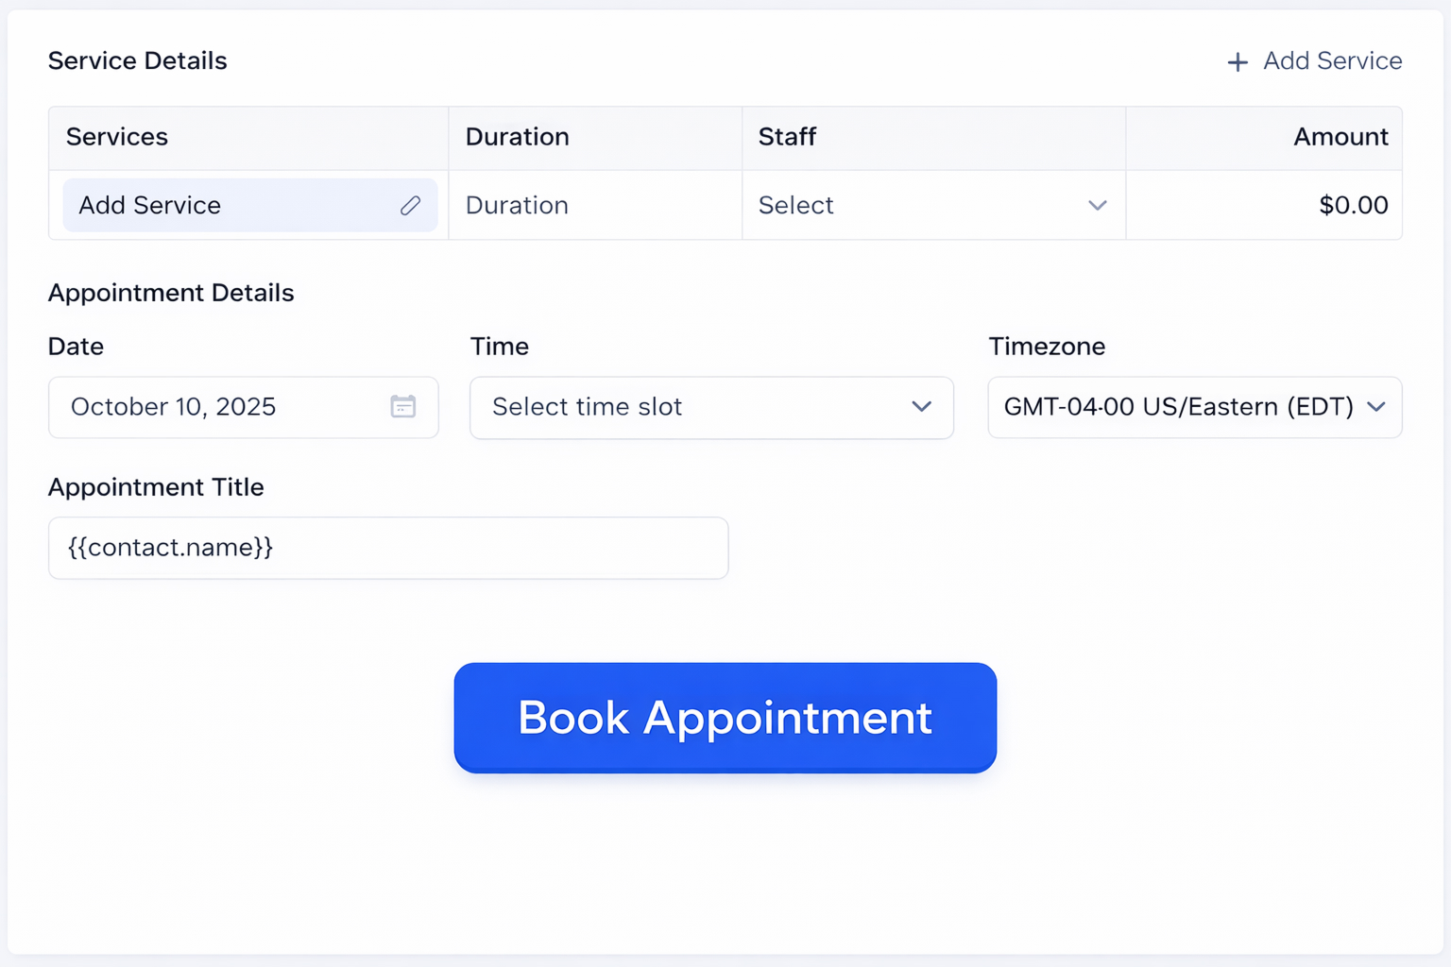The height and width of the screenshot is (967, 1451).
Task: Click the Duration cell in service row
Action: 593,206
